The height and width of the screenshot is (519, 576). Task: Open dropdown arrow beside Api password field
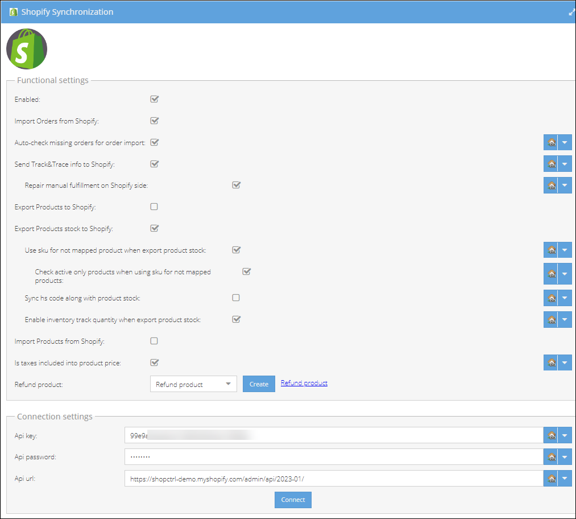click(x=565, y=457)
